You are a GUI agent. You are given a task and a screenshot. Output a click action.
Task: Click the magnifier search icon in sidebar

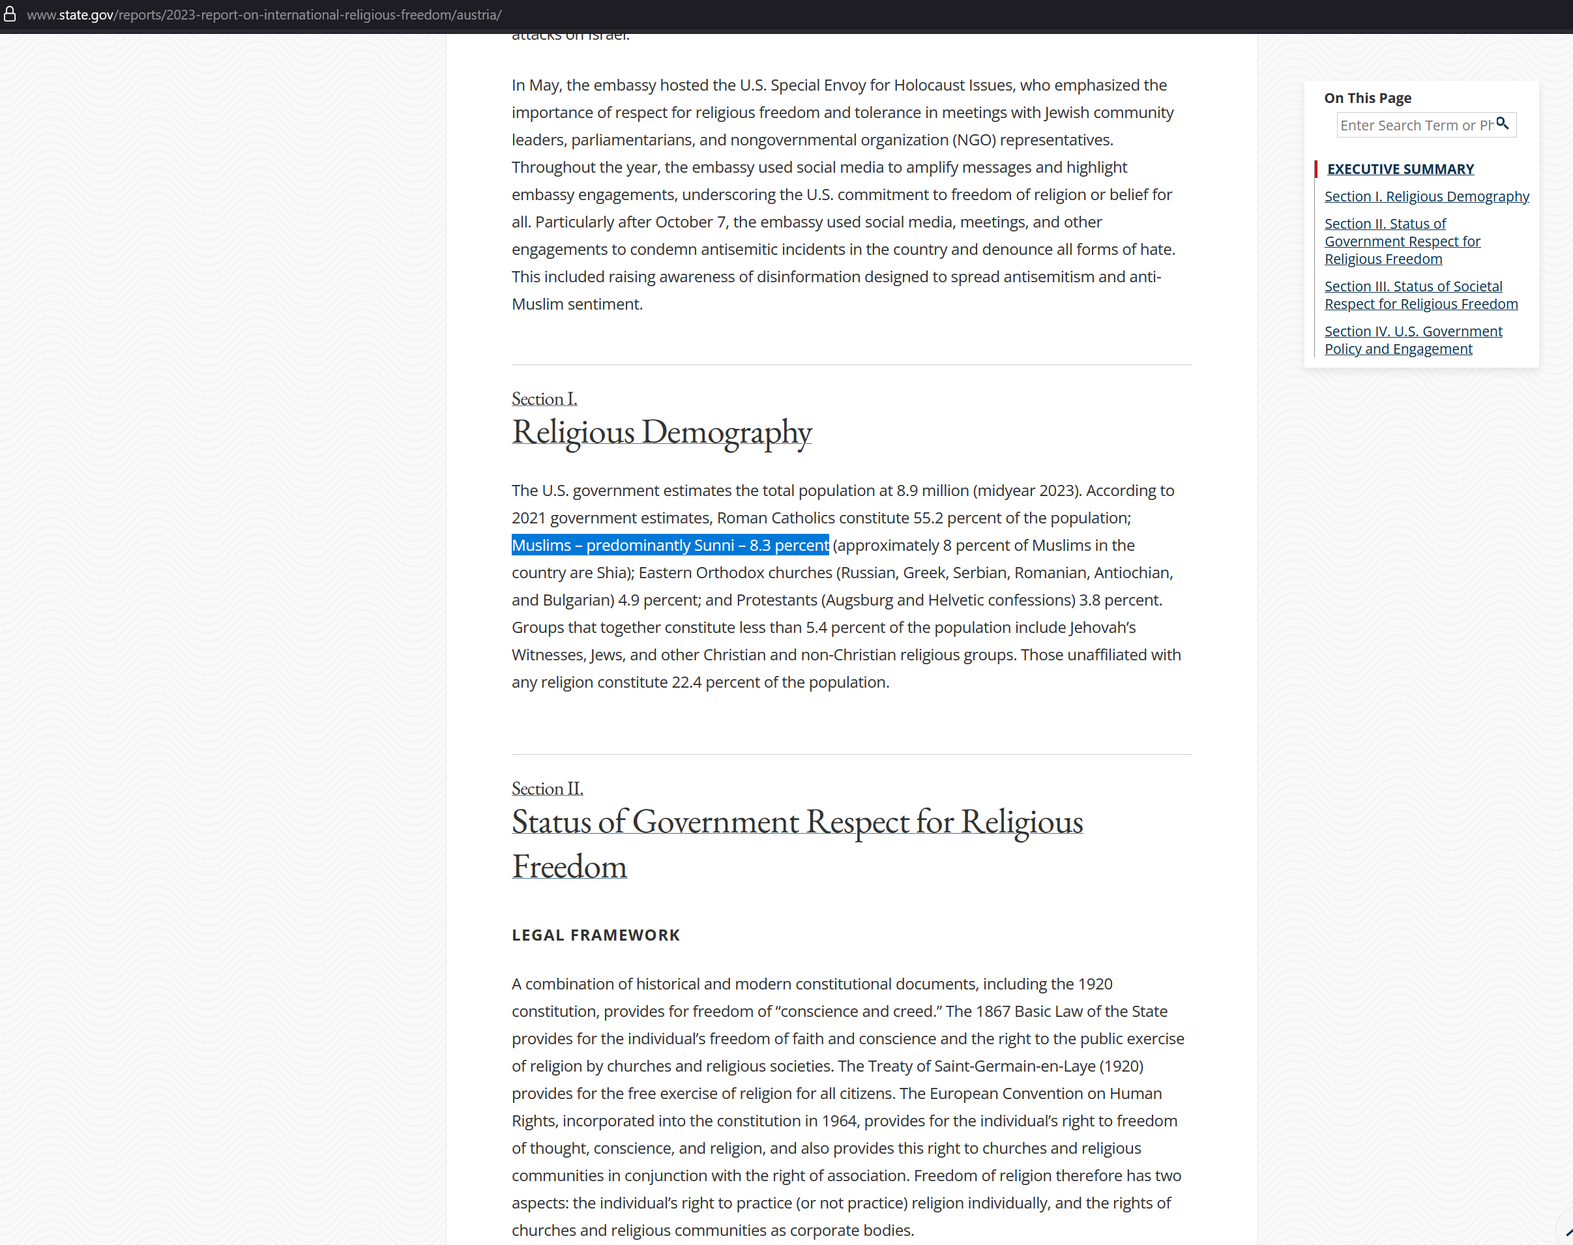(x=1503, y=124)
